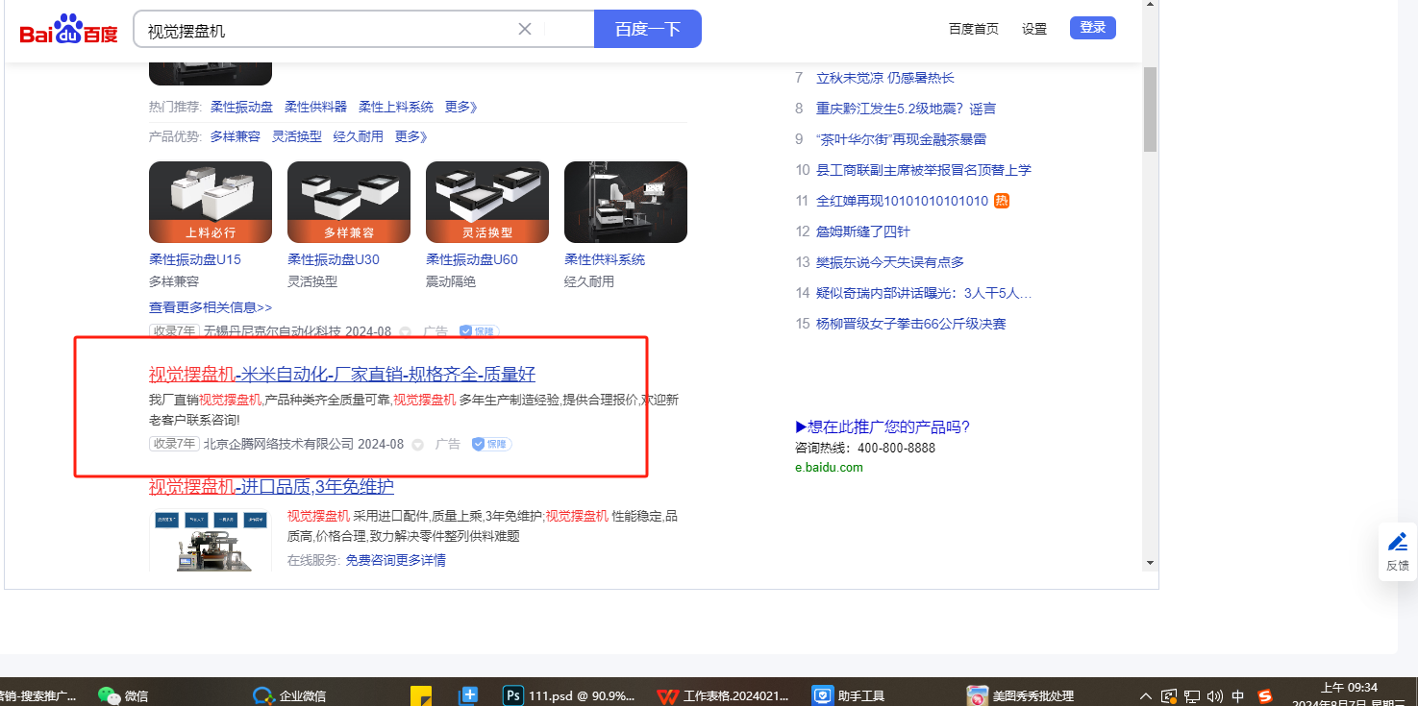Open the 柔性供料器 recommended link

(x=315, y=107)
